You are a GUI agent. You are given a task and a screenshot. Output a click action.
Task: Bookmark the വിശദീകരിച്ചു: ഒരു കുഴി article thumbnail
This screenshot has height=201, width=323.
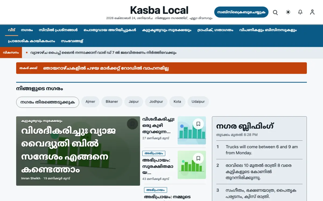tap(198, 124)
